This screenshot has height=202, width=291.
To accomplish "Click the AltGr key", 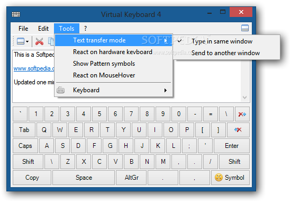I will coord(131,178).
